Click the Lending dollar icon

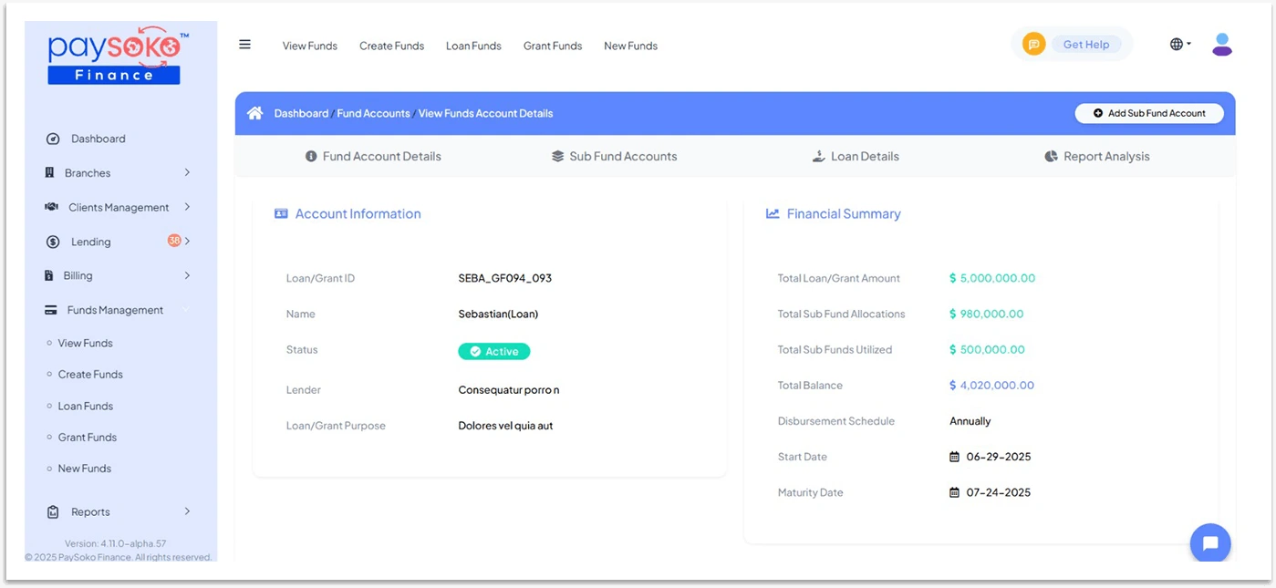(x=53, y=242)
